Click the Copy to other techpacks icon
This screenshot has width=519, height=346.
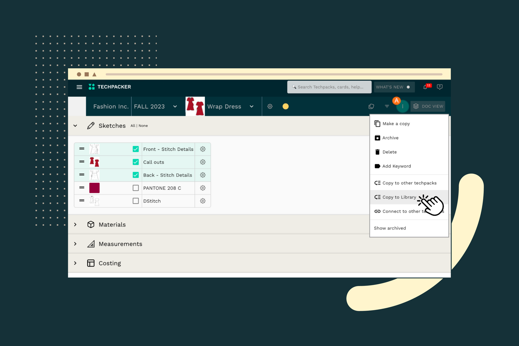coord(377,183)
